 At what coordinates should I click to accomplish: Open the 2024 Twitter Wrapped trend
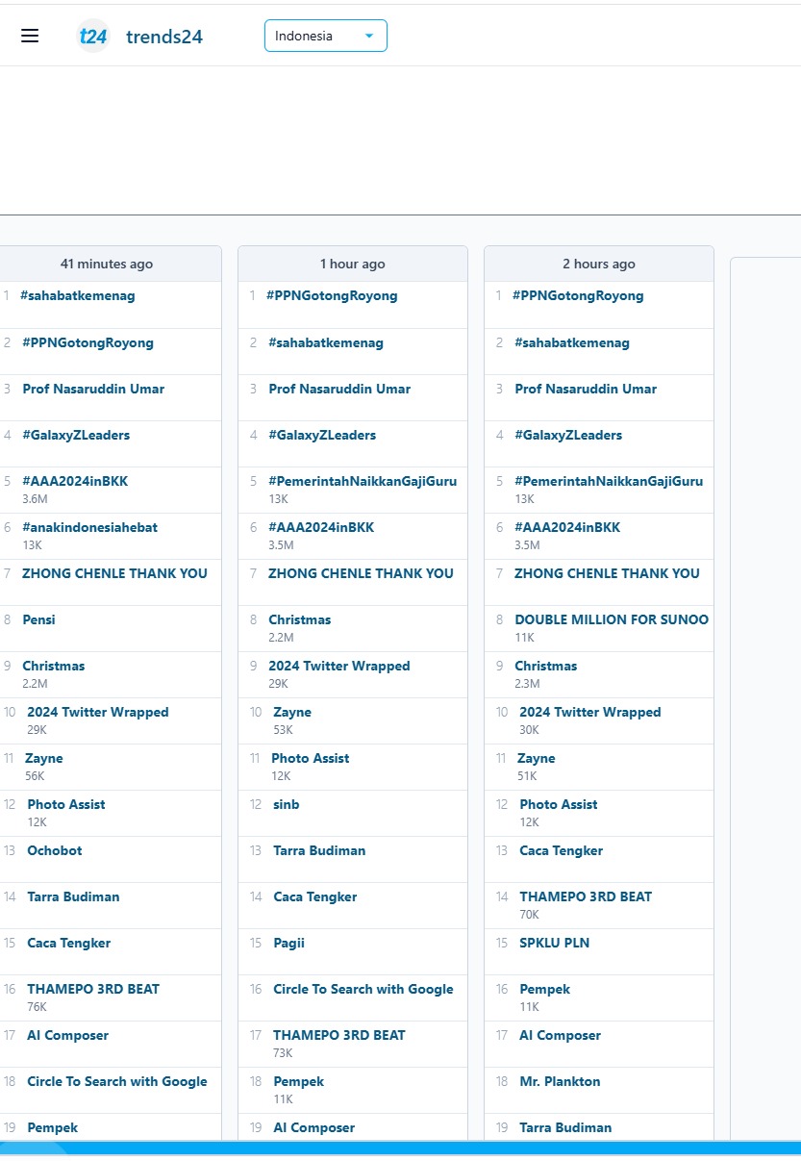pos(98,712)
